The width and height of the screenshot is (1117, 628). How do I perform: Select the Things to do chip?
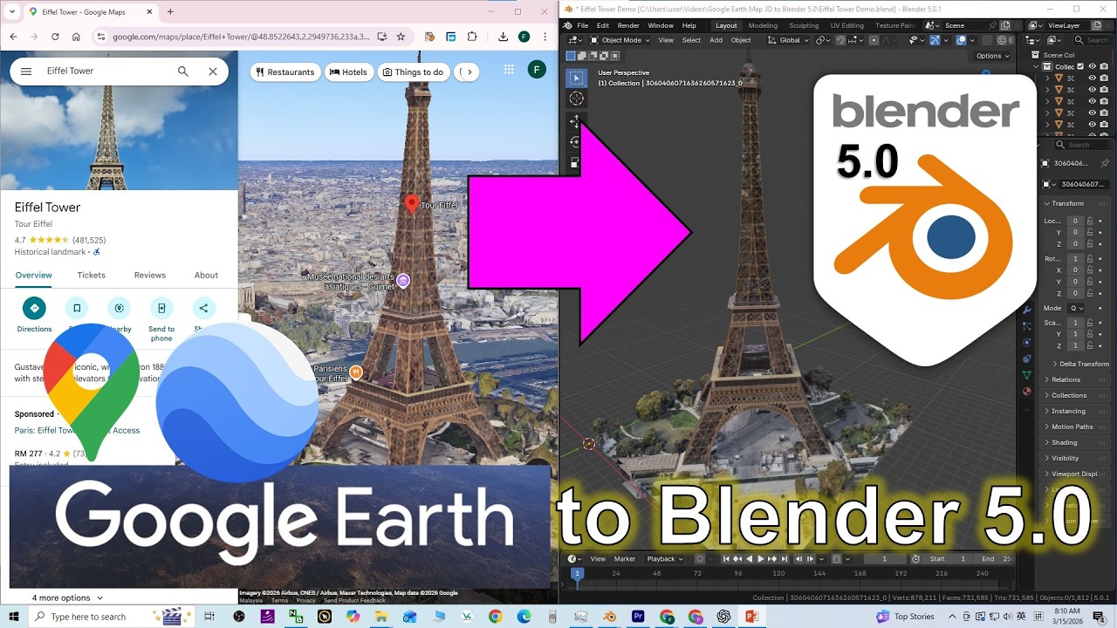(x=414, y=72)
